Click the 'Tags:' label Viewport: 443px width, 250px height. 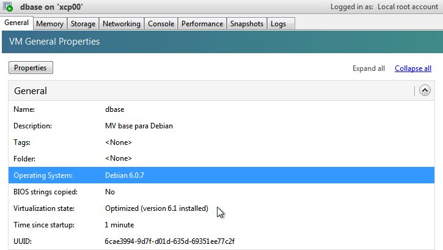[x=22, y=142]
